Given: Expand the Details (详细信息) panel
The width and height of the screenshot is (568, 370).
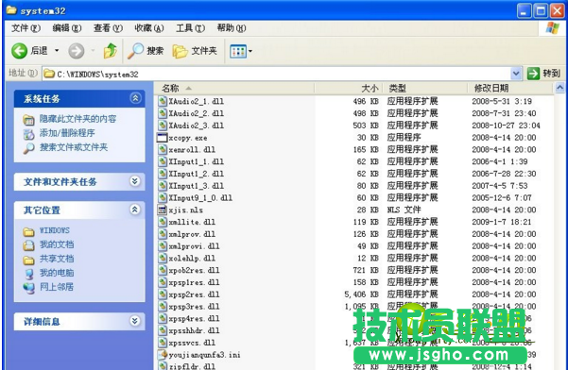Looking at the screenshot, I should pyautogui.click(x=135, y=321).
